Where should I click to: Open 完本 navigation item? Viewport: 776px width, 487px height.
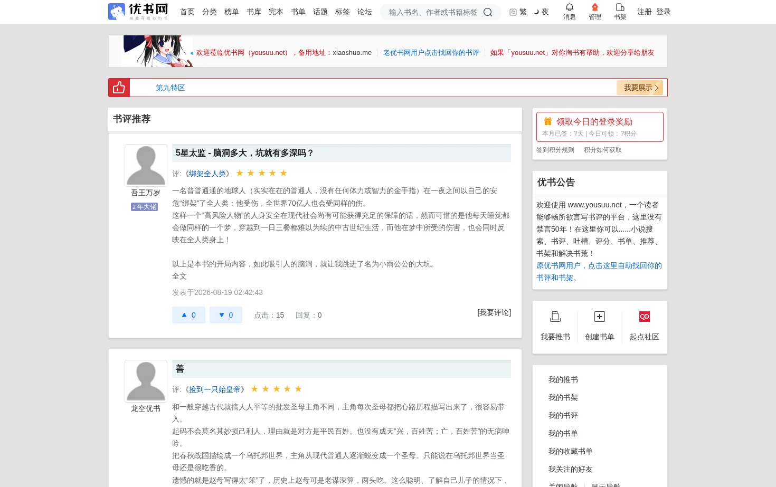276,12
